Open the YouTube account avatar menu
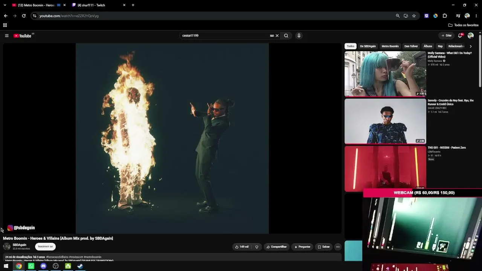 pos(471,36)
